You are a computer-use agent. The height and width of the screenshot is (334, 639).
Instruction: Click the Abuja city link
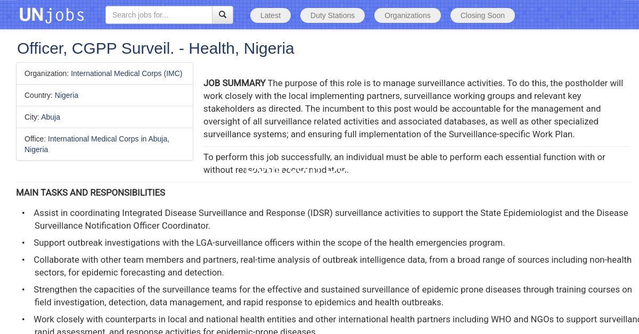pyautogui.click(x=51, y=117)
